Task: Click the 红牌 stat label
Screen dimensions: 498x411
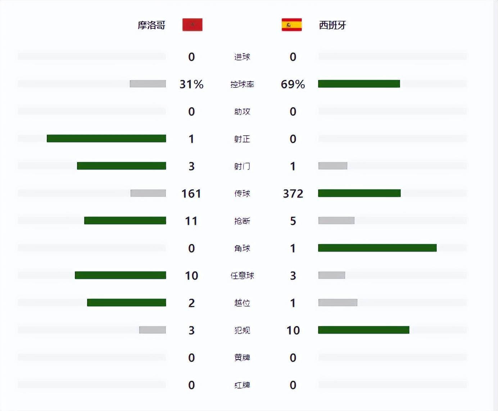Action: (x=242, y=385)
